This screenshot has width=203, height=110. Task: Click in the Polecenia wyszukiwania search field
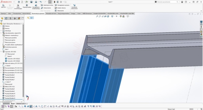pyautogui.click(x=167, y=2)
